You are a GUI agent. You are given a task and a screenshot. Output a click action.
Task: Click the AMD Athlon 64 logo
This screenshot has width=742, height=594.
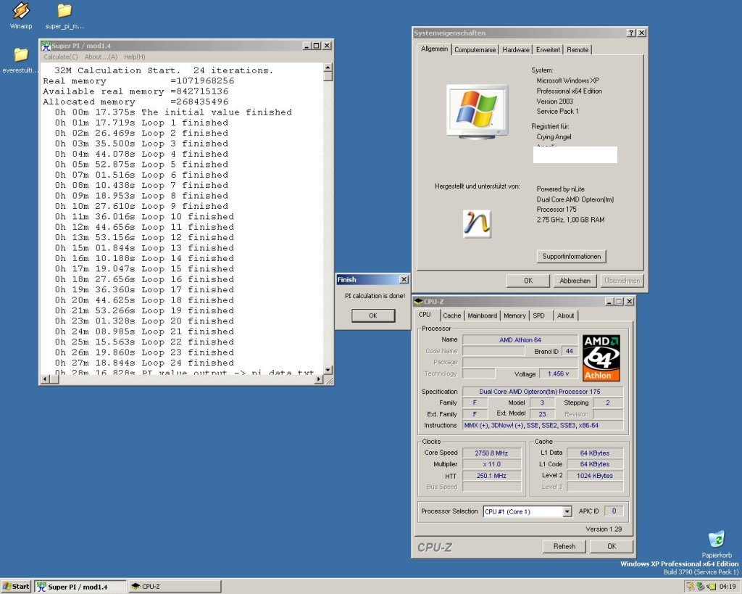coord(601,358)
